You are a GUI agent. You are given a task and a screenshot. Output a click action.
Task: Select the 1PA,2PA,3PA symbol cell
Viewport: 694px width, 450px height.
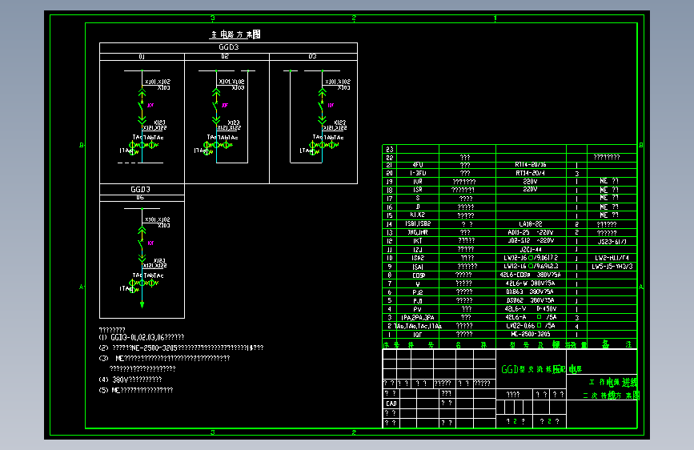pyautogui.click(x=417, y=318)
